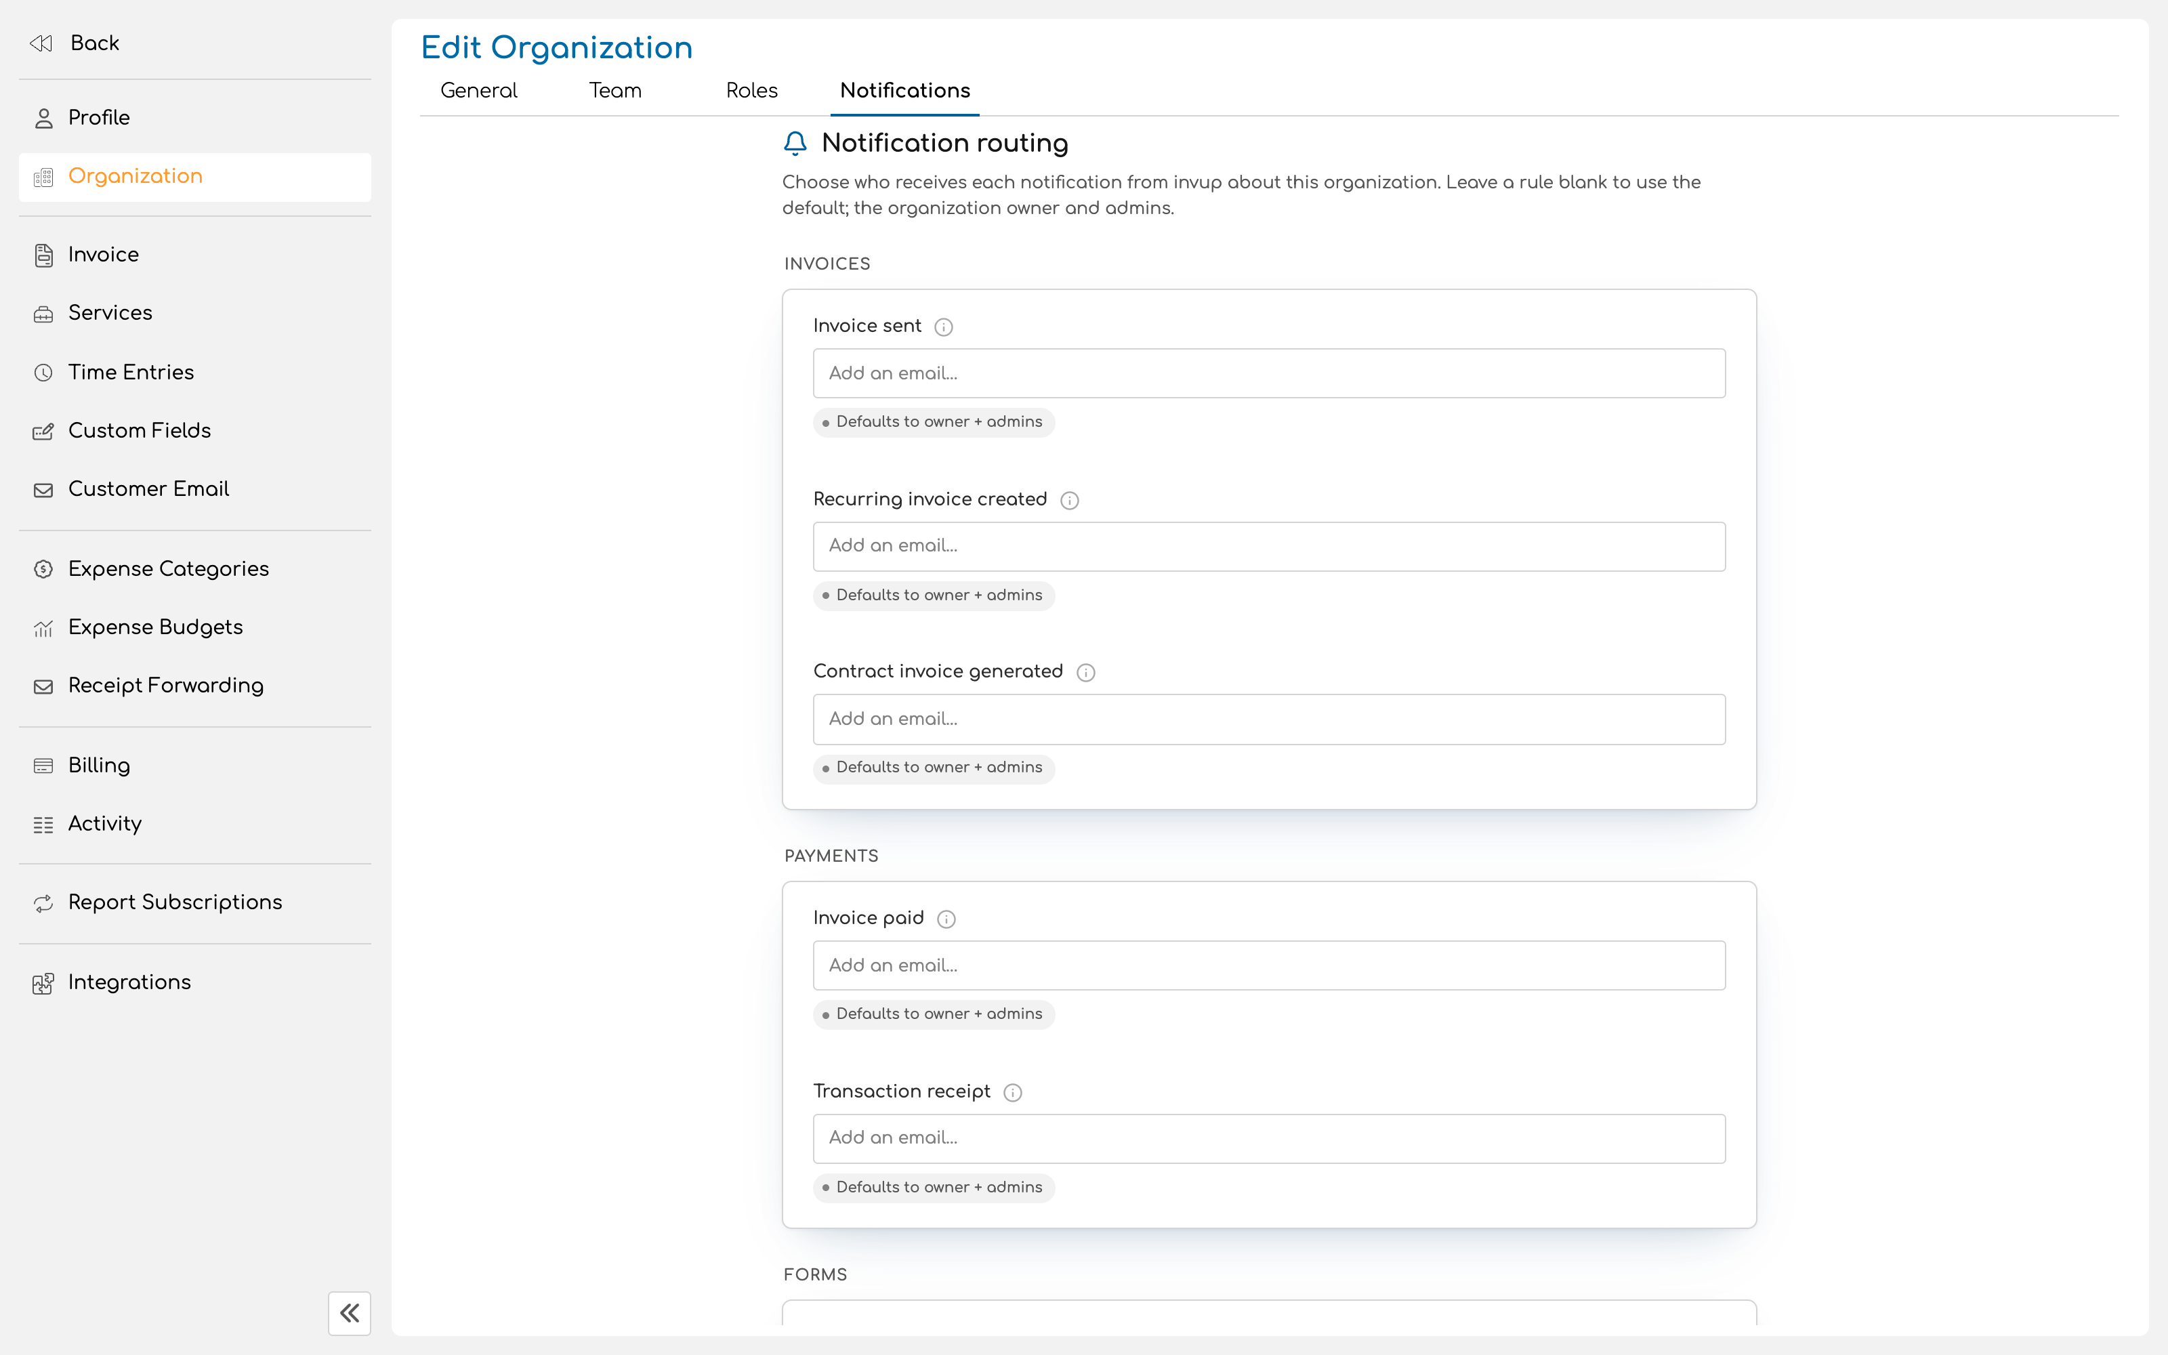Focus the Invoice paid email field
The image size is (2168, 1355).
[1268, 965]
